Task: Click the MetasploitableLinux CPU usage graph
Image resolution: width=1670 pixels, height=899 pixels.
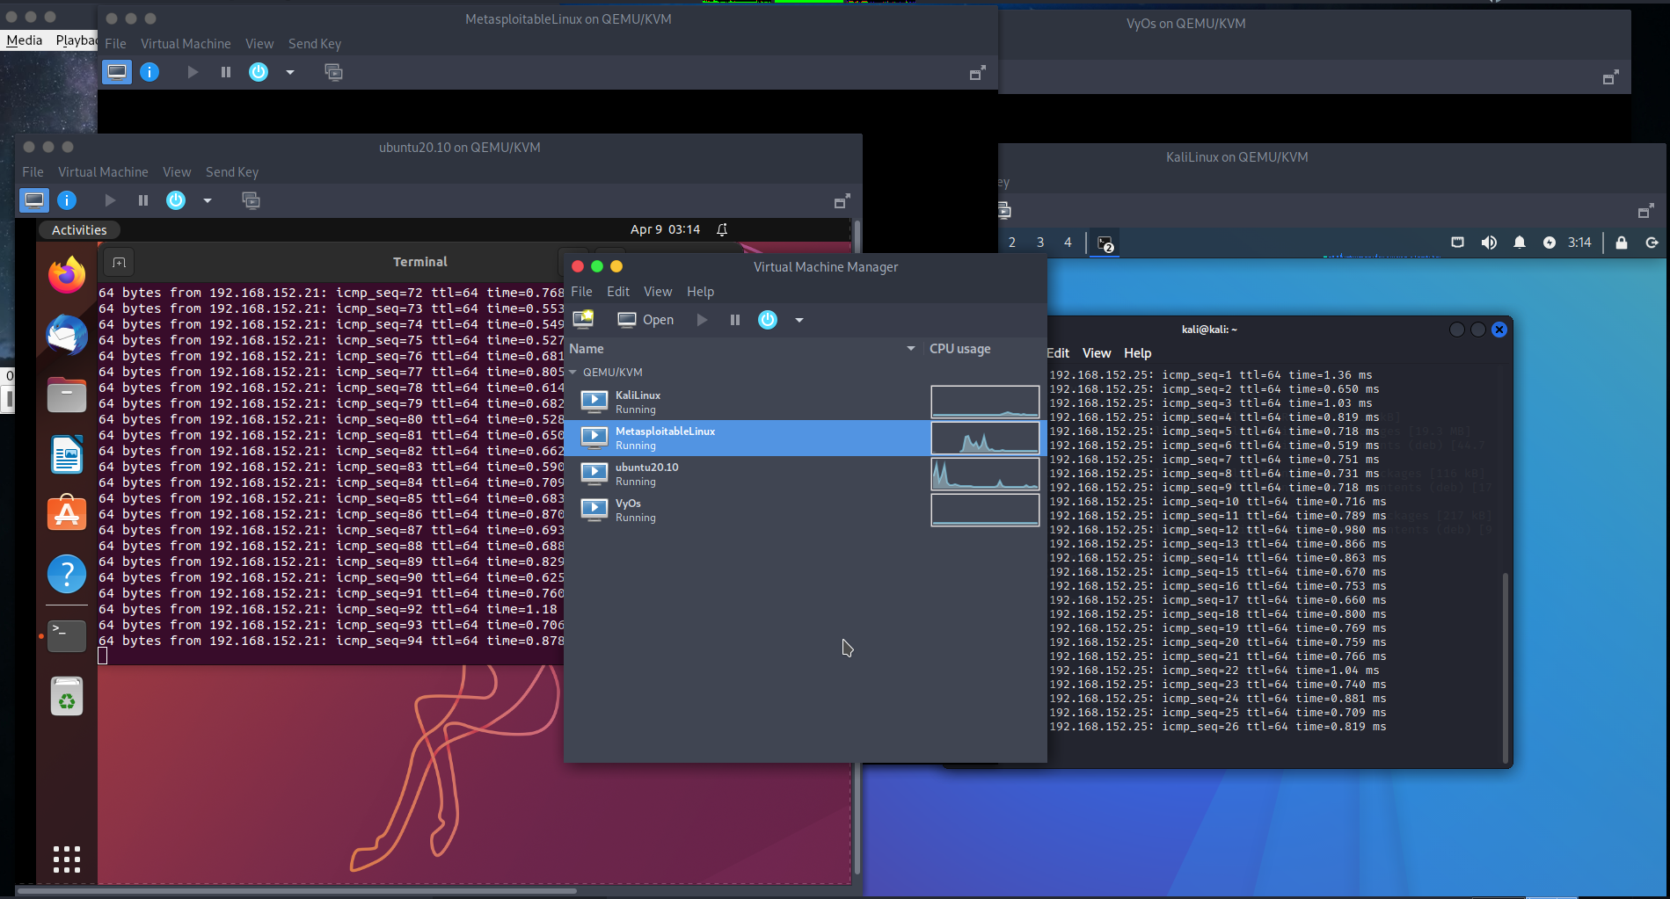Action: [x=985, y=438]
